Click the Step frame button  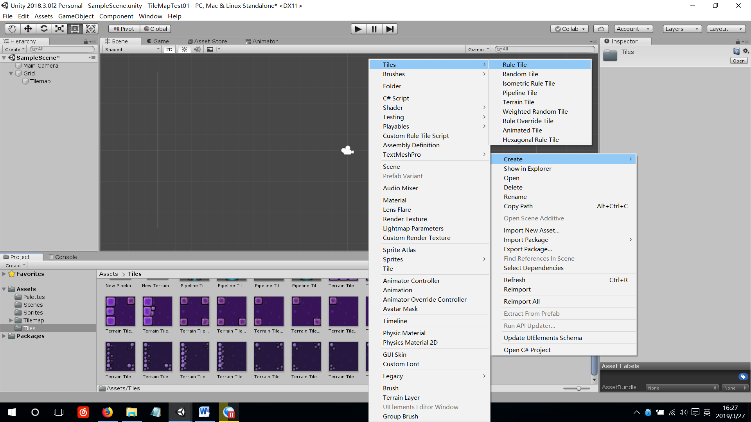[x=390, y=29]
